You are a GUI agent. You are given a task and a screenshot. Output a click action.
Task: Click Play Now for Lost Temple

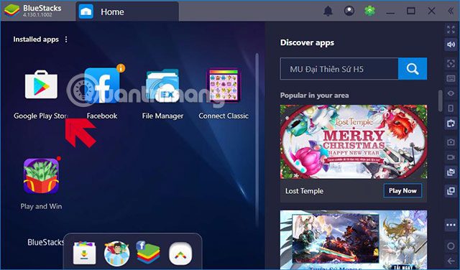[402, 190]
